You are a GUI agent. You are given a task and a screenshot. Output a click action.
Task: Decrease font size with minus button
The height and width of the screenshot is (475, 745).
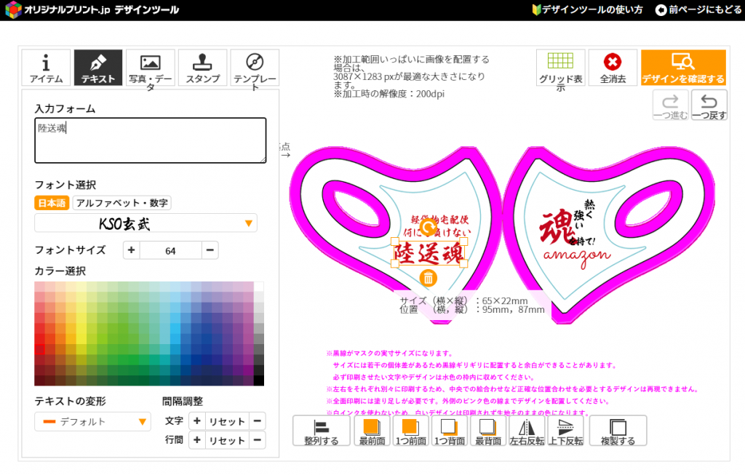pyautogui.click(x=210, y=250)
